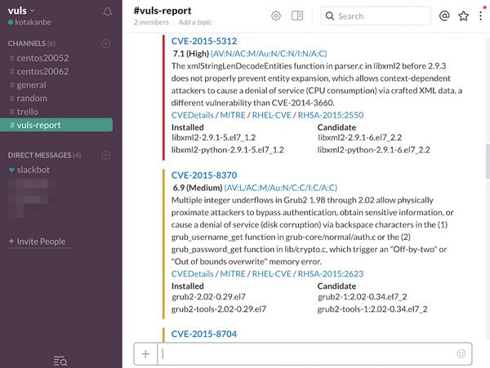Viewport: 490px width, 368px height.
Task: Click the notifications bell icon
Action: coord(108,11)
